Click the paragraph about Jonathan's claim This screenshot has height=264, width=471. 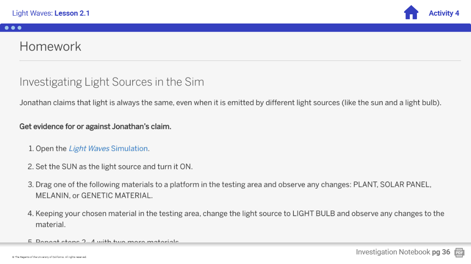coord(230,103)
